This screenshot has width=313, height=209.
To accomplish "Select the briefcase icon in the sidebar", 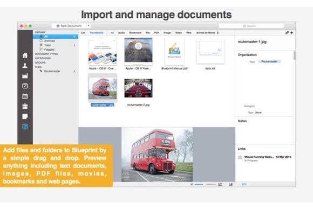I will coord(25,106).
